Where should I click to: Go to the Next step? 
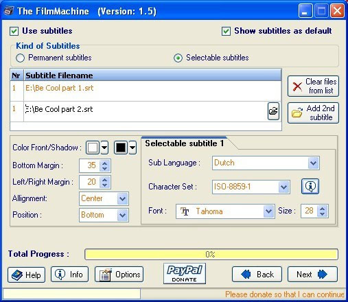tap(312, 274)
